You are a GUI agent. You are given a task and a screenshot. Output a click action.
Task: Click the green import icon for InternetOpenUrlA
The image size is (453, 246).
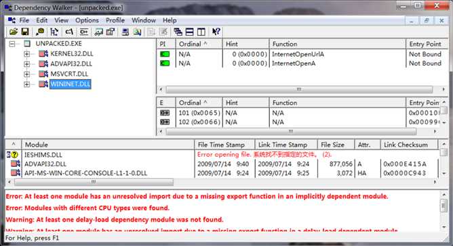165,54
